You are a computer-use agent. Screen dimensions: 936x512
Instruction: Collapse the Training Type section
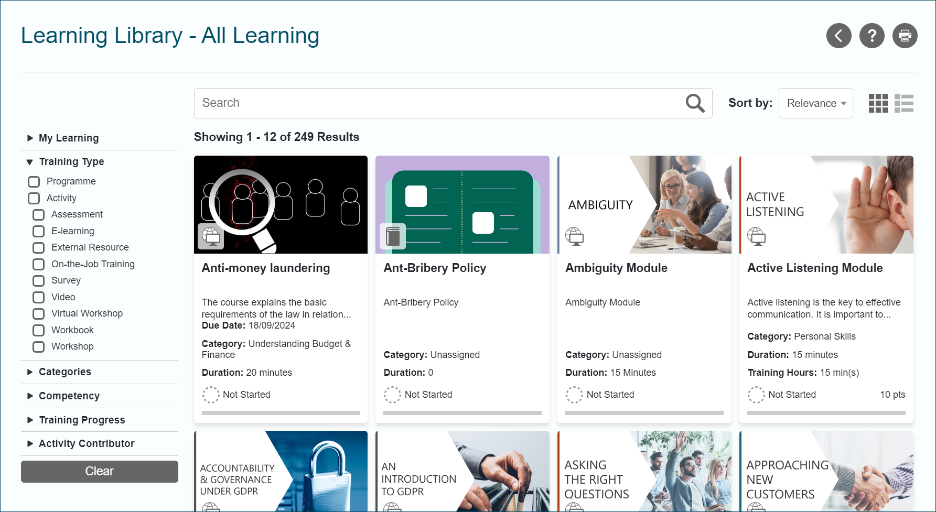pyautogui.click(x=100, y=161)
